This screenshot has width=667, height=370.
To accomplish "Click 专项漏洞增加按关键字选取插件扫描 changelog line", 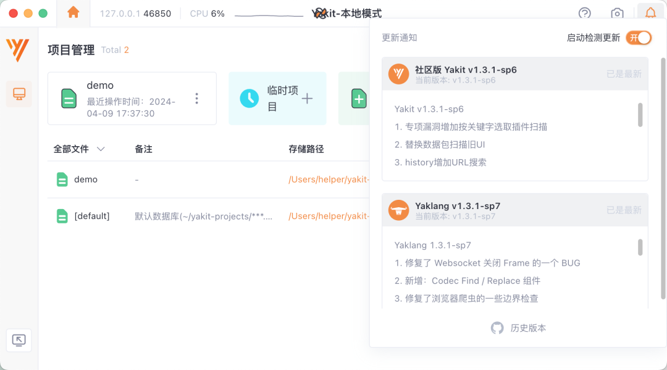I will point(471,126).
